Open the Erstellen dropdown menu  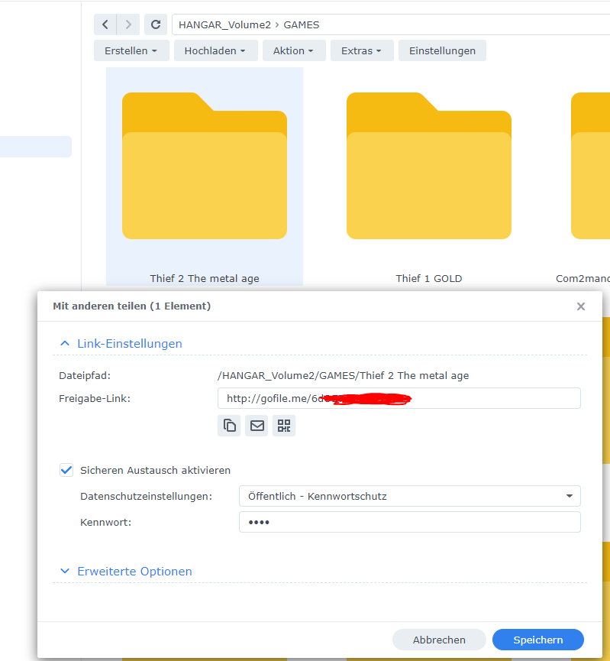pyautogui.click(x=131, y=50)
